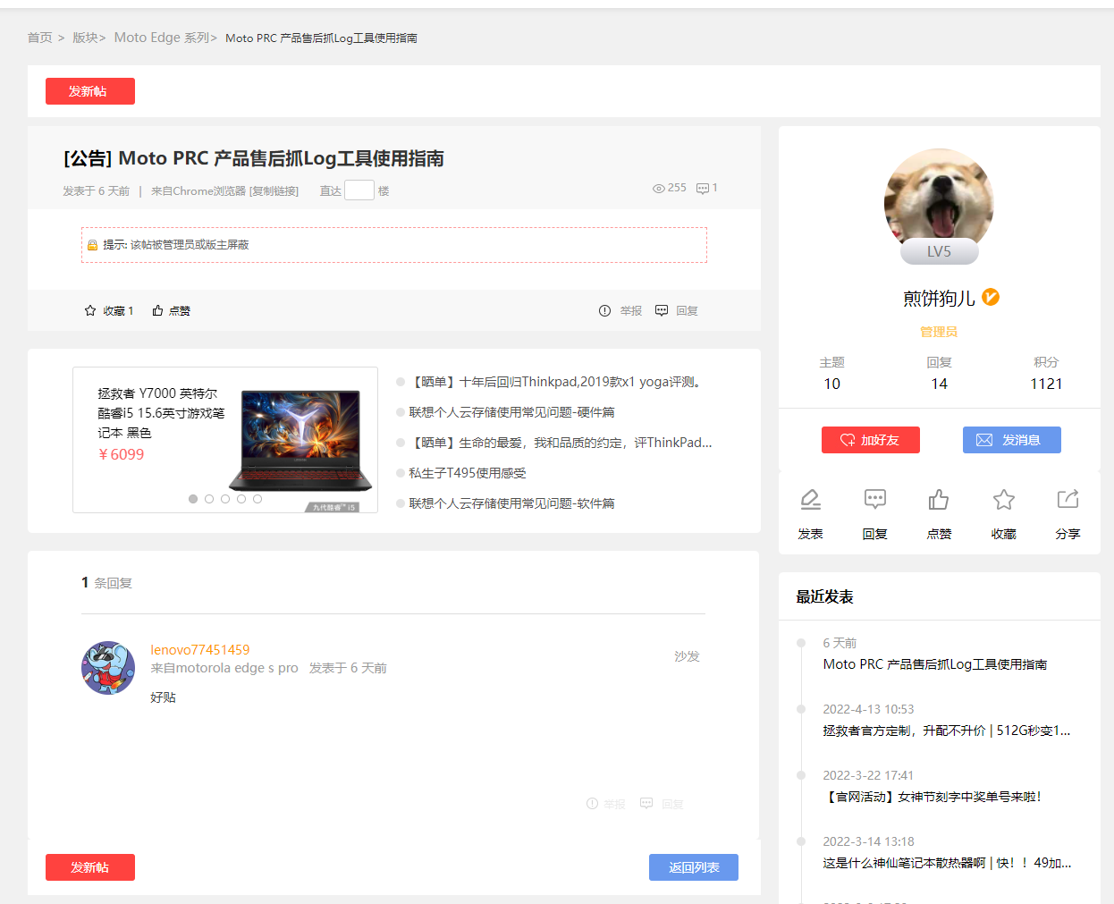Open recent post 拯救者官方定制，升配不升价
This screenshot has height=904, width=1114.
[947, 731]
